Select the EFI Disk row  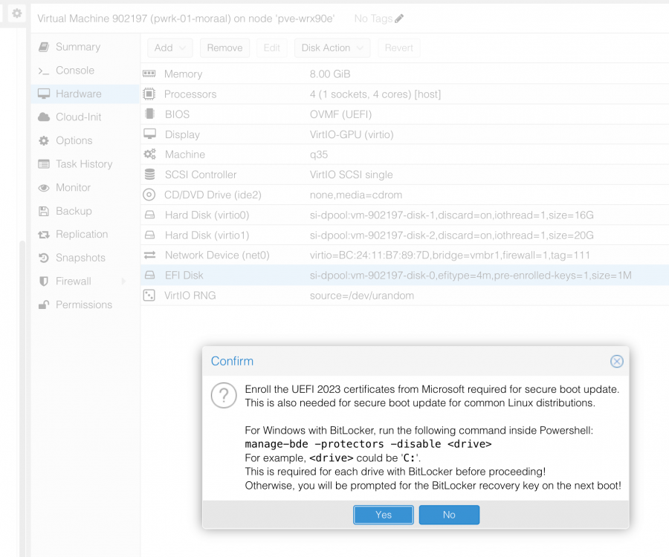404,276
